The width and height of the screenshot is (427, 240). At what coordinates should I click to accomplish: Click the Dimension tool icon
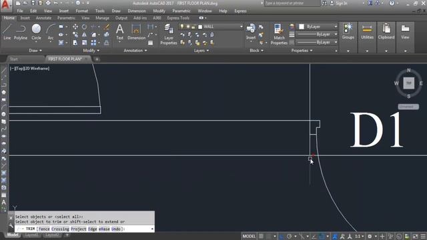tap(136, 32)
